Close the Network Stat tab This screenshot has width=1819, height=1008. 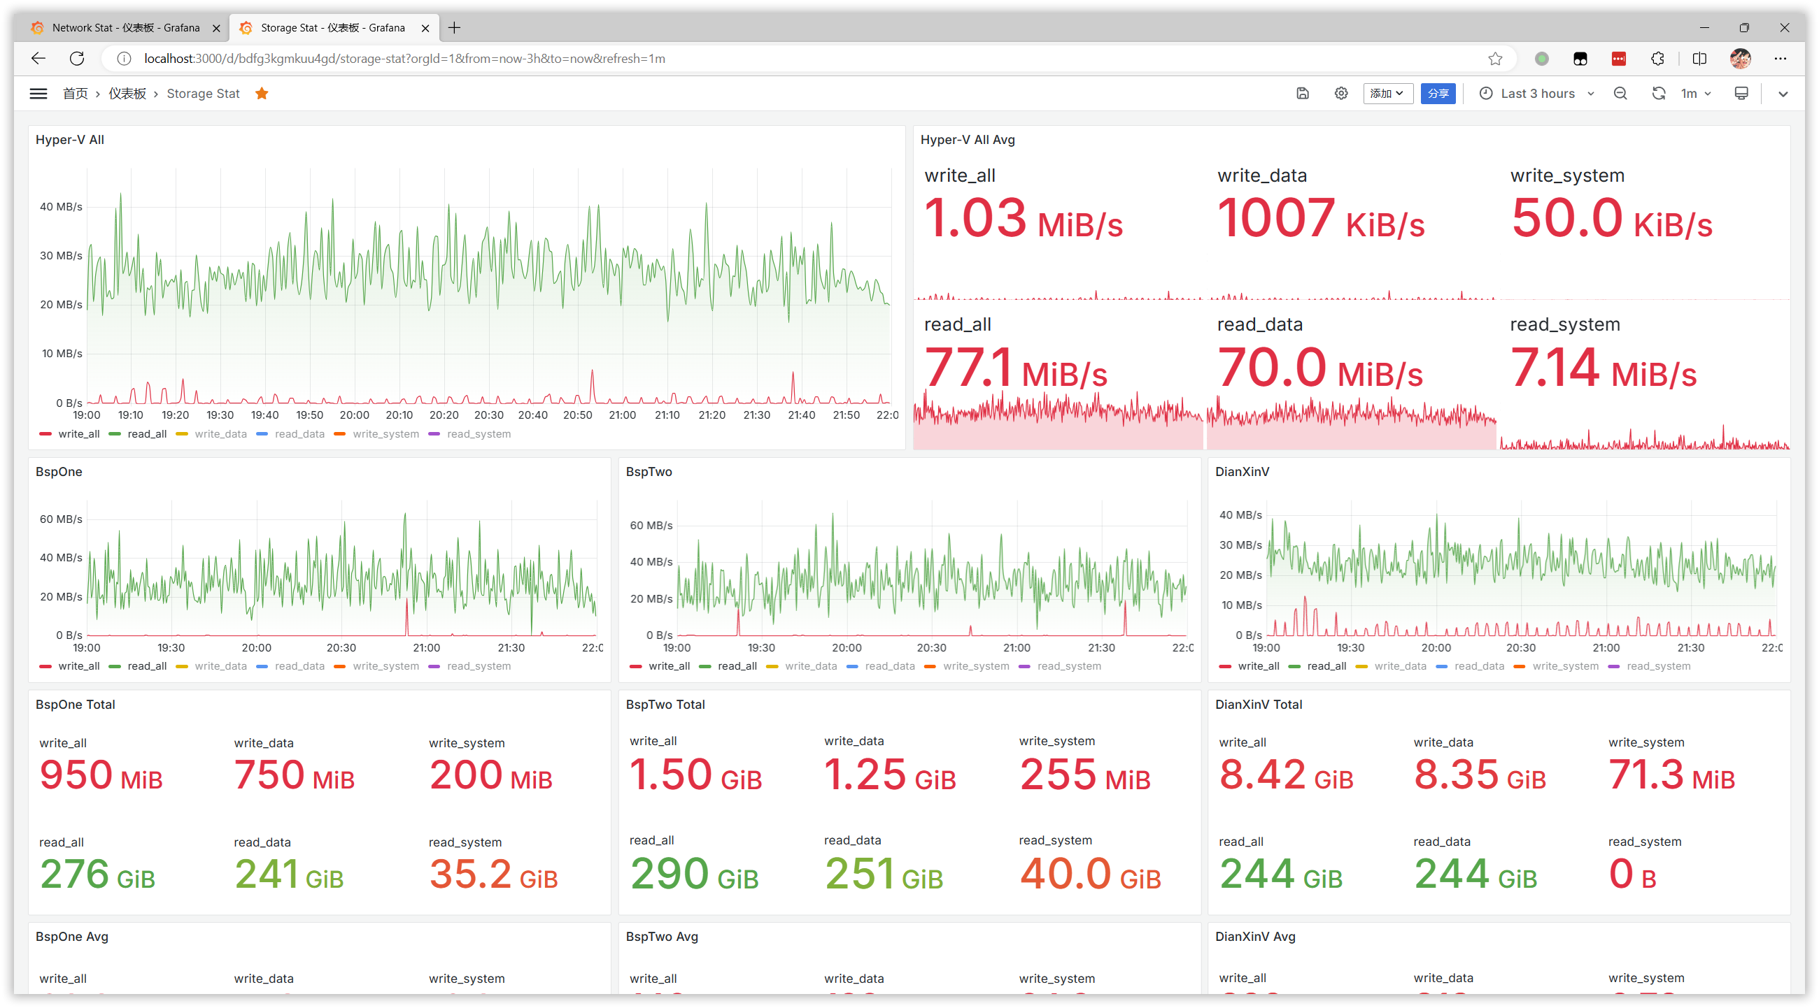coord(216,28)
